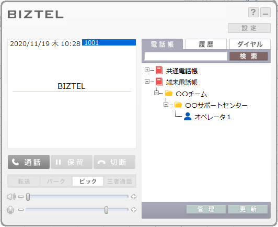
Task: Increase microphone level with plus icon
Action: [134, 210]
